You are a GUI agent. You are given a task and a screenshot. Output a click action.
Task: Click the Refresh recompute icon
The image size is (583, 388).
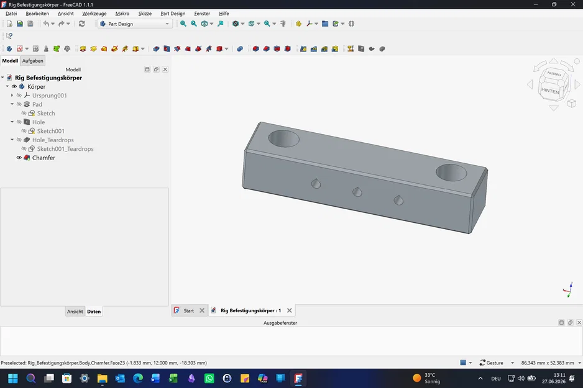[82, 24]
